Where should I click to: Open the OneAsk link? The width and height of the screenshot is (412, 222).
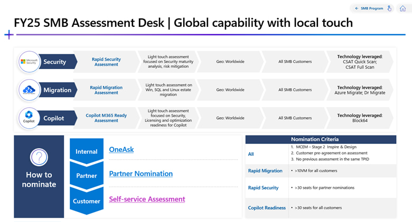click(x=121, y=150)
